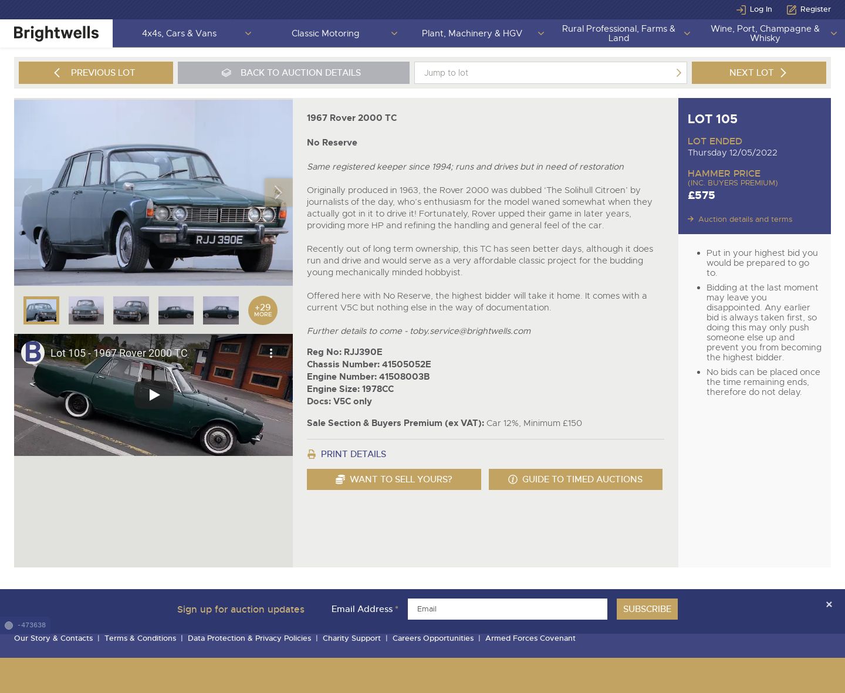Focus the Email address field
The height and width of the screenshot is (693, 845).
pos(508,609)
